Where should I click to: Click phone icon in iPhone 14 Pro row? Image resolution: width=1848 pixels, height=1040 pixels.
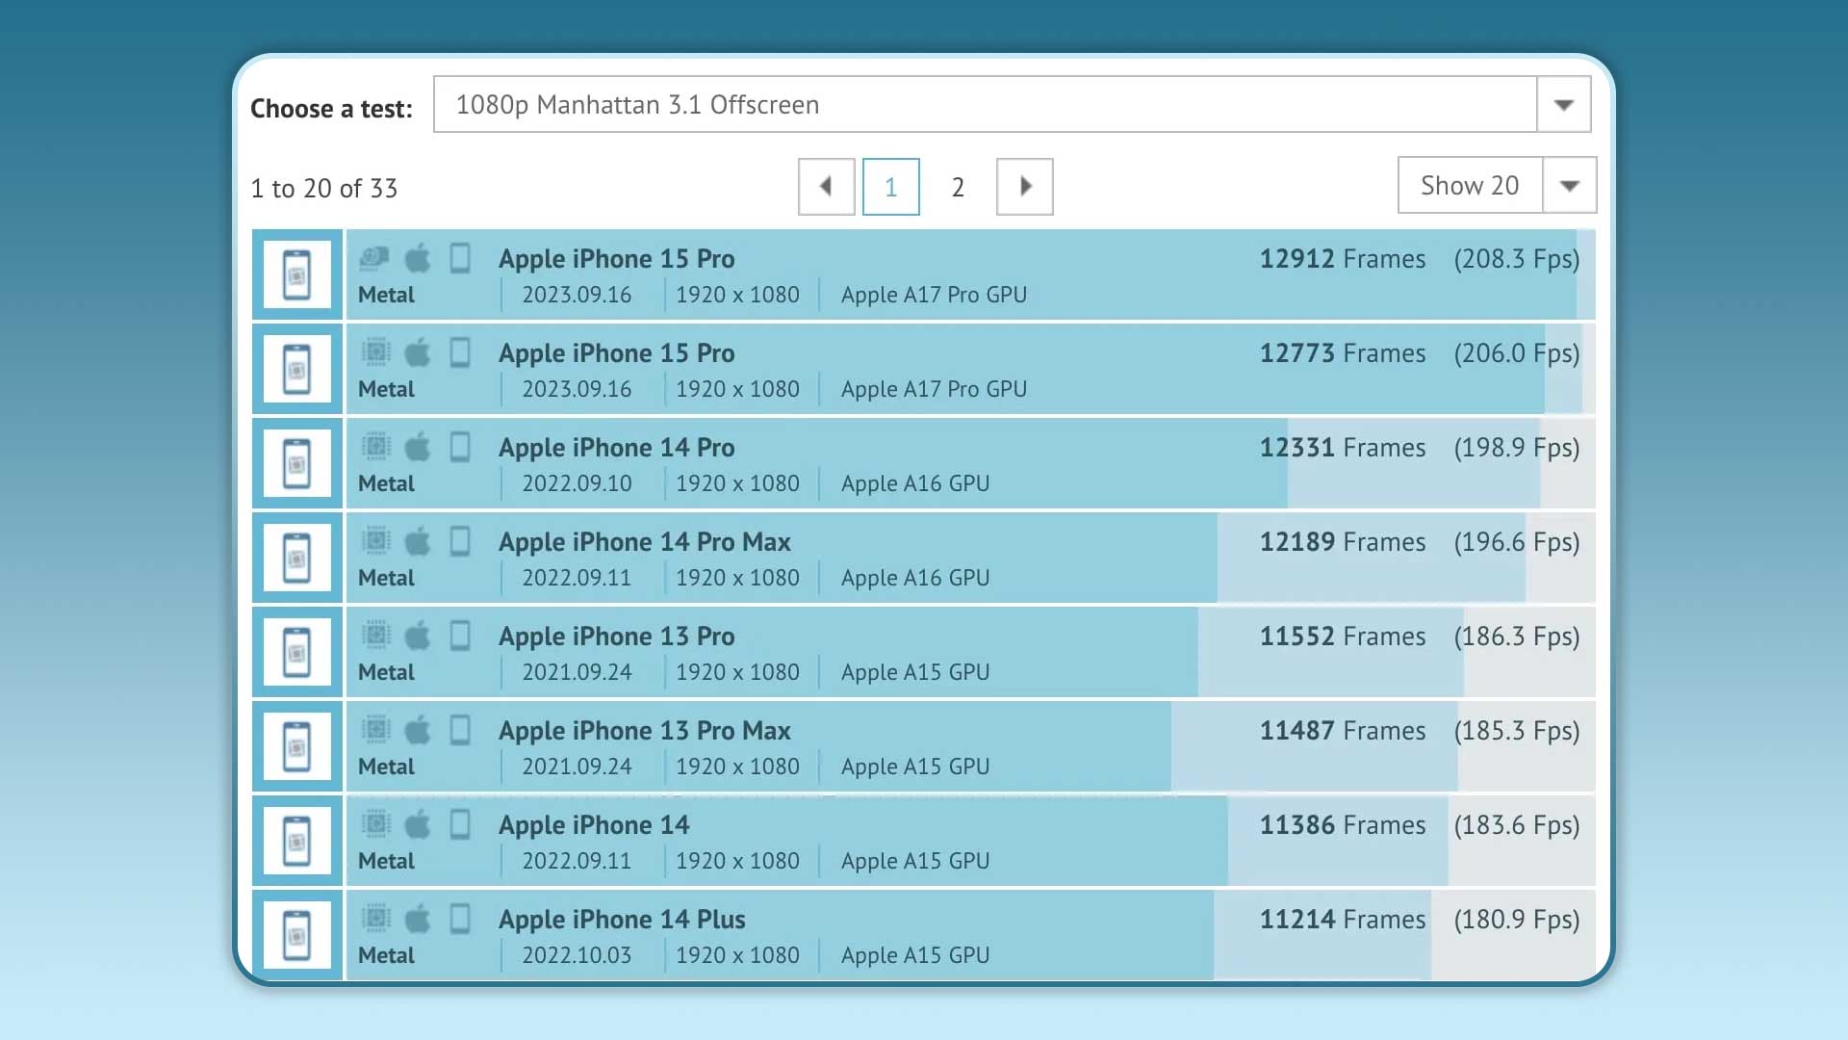click(460, 446)
